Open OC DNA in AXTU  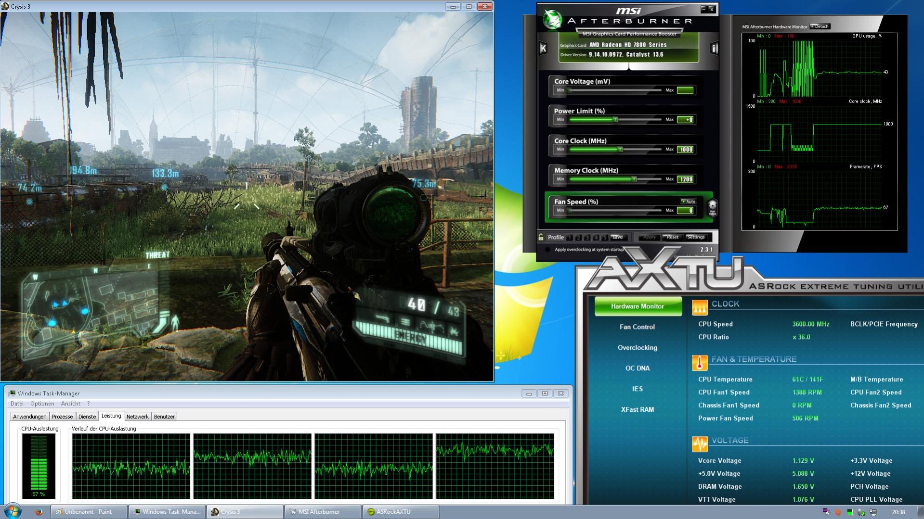pos(637,368)
